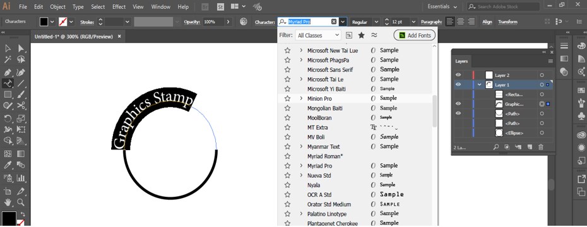Open Layers panel options menu

click(x=550, y=61)
